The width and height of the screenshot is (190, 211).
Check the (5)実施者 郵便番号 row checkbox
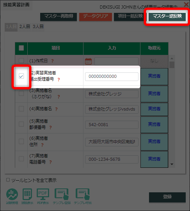[x=21, y=124]
